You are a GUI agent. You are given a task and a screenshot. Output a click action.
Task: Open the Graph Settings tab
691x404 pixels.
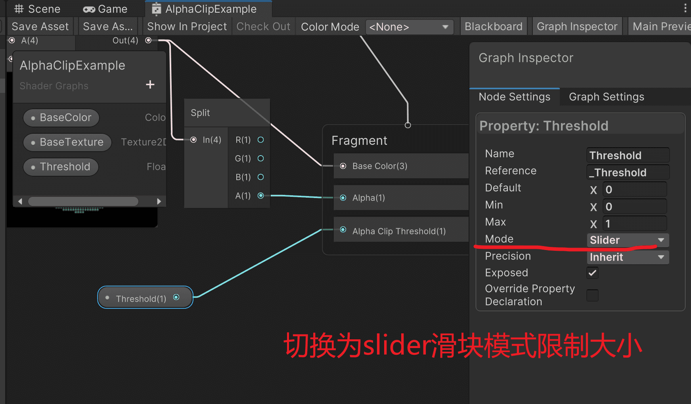607,97
